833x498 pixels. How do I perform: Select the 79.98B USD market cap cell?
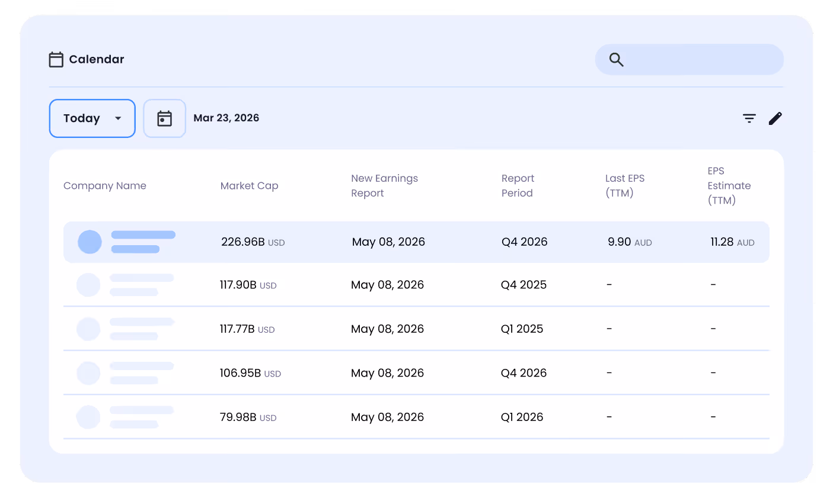tap(248, 417)
